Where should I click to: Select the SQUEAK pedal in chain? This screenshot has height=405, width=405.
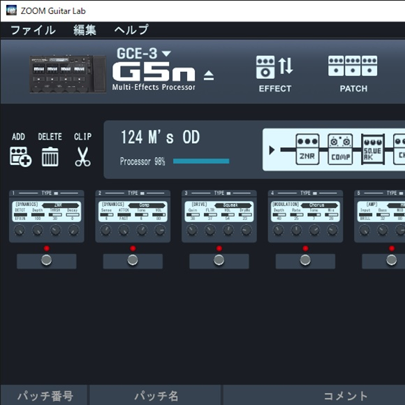(x=373, y=149)
